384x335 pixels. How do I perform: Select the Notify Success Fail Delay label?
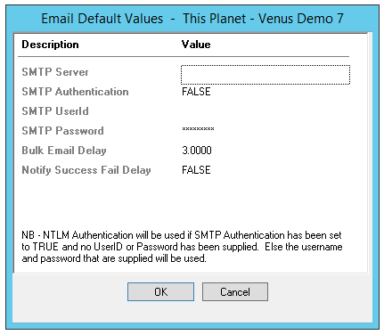86,170
